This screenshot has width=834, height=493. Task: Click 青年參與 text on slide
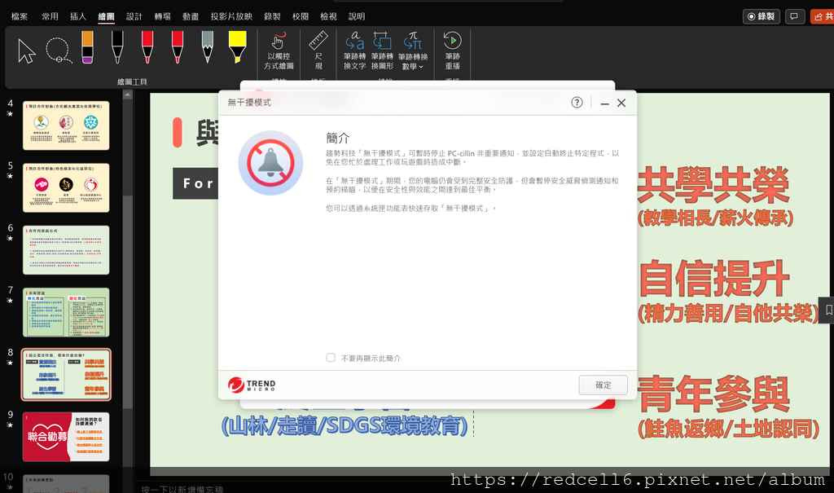[x=713, y=394]
